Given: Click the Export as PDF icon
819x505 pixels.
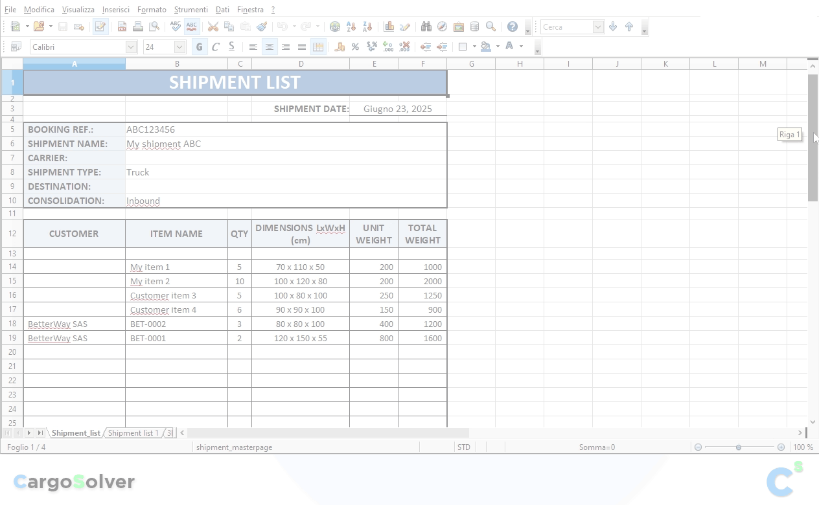Looking at the screenshot, I should 122,27.
